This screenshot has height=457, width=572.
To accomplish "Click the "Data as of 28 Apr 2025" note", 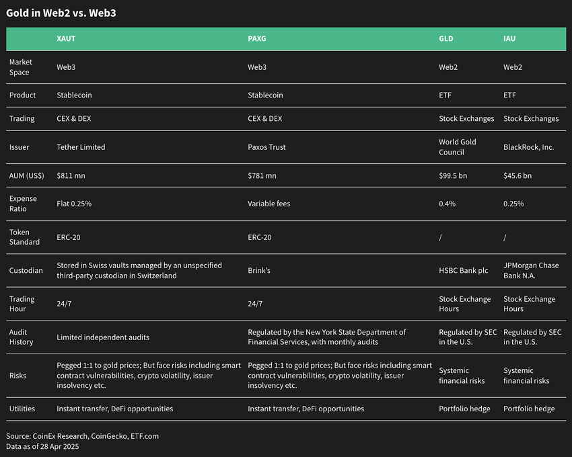I will tap(42, 446).
